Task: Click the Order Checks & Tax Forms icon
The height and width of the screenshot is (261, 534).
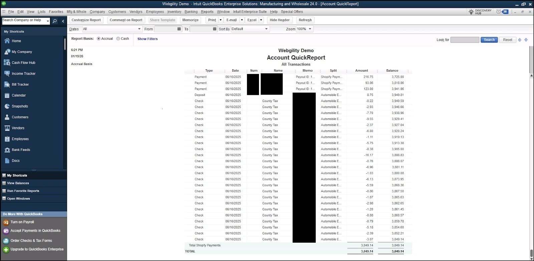Action: pyautogui.click(x=6, y=241)
